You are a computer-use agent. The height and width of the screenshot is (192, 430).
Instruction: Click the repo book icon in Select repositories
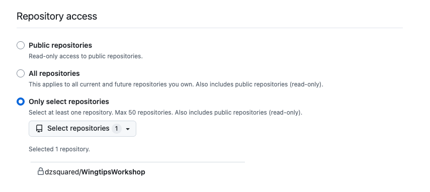pos(39,129)
